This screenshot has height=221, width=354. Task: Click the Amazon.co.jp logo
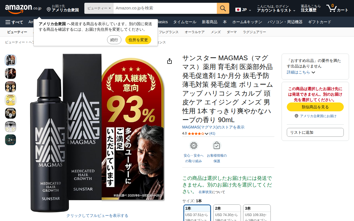pos(23,8)
